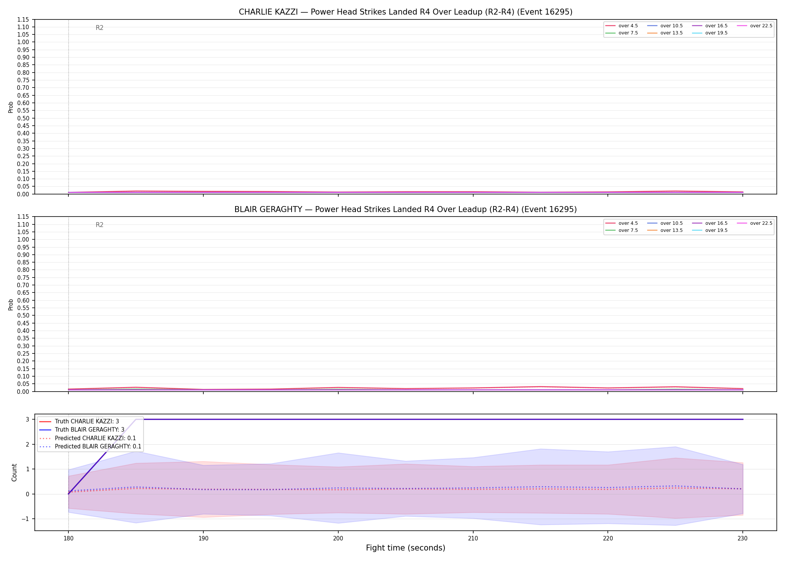Viewport: 785px width, 561px height.
Task: Click 'over 7.5' legend entry in Geraghty chart
Action: [x=622, y=230]
